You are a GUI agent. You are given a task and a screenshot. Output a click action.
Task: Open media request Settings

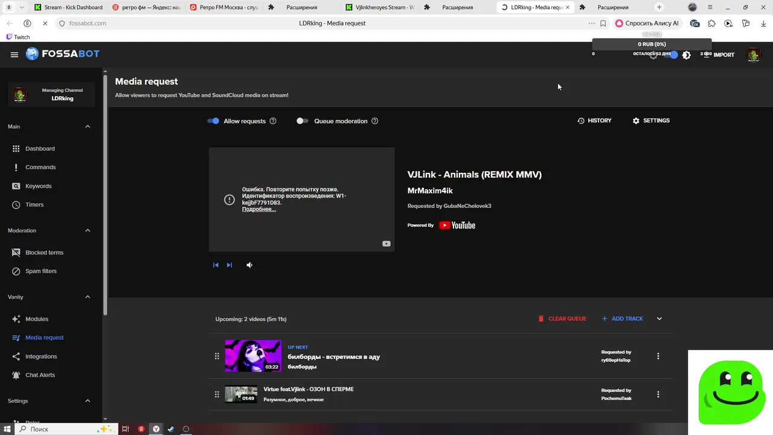651,121
